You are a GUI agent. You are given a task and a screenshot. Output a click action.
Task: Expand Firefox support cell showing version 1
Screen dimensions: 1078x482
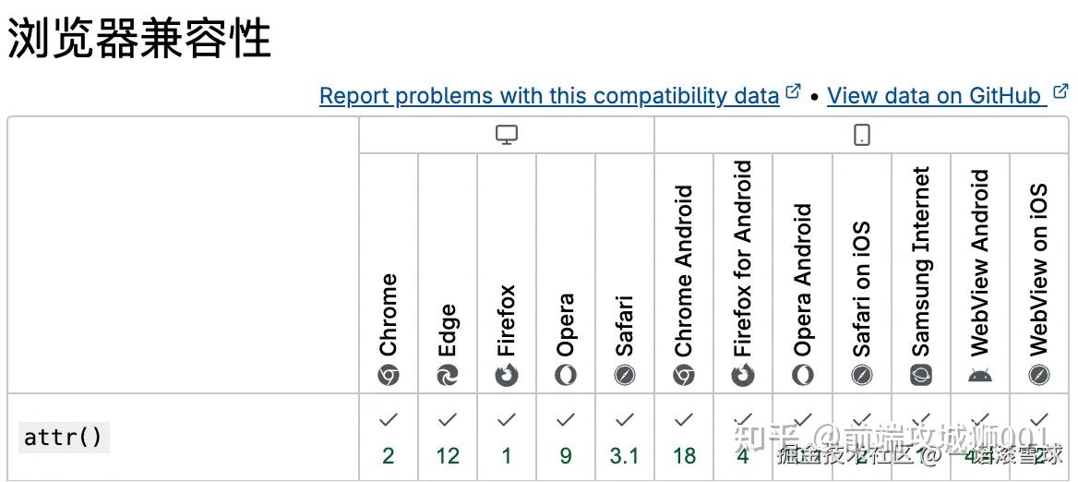click(x=507, y=438)
